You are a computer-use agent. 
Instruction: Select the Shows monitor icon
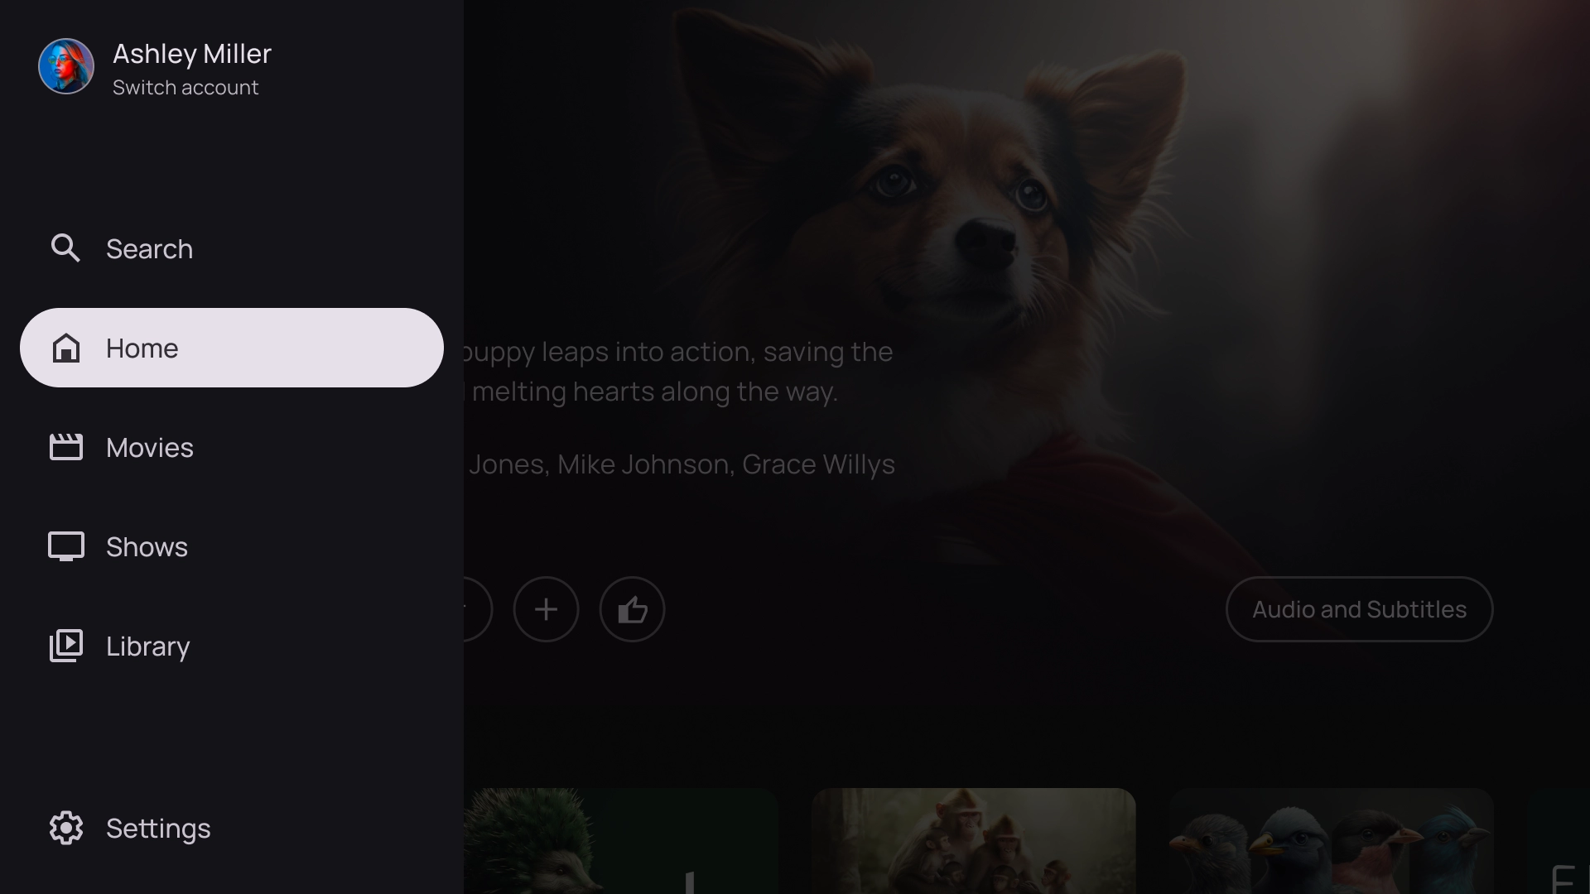[65, 546]
